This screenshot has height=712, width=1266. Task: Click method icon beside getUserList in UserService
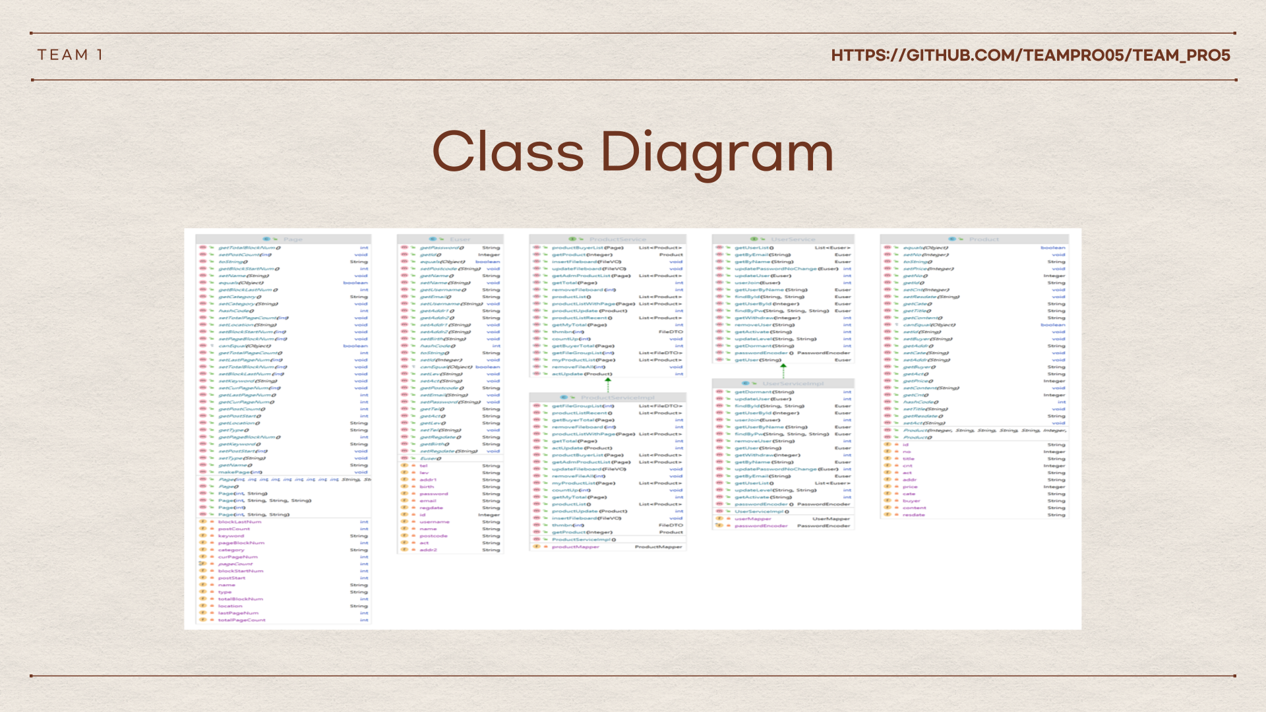720,248
